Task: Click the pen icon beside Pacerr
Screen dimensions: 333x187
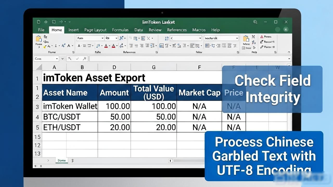Action: coord(262,47)
